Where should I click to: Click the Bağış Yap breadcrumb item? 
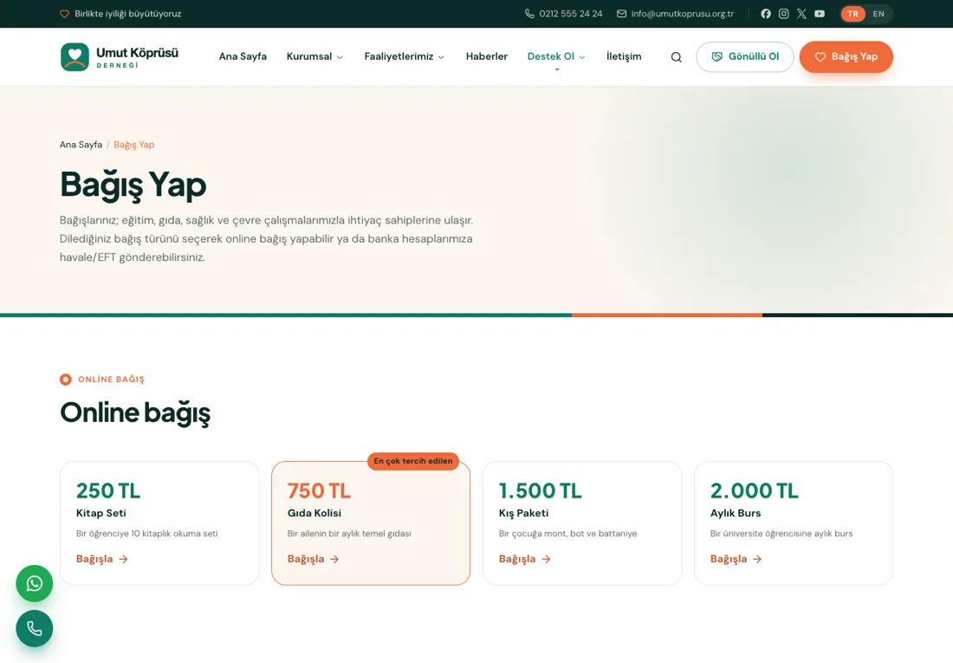point(133,145)
